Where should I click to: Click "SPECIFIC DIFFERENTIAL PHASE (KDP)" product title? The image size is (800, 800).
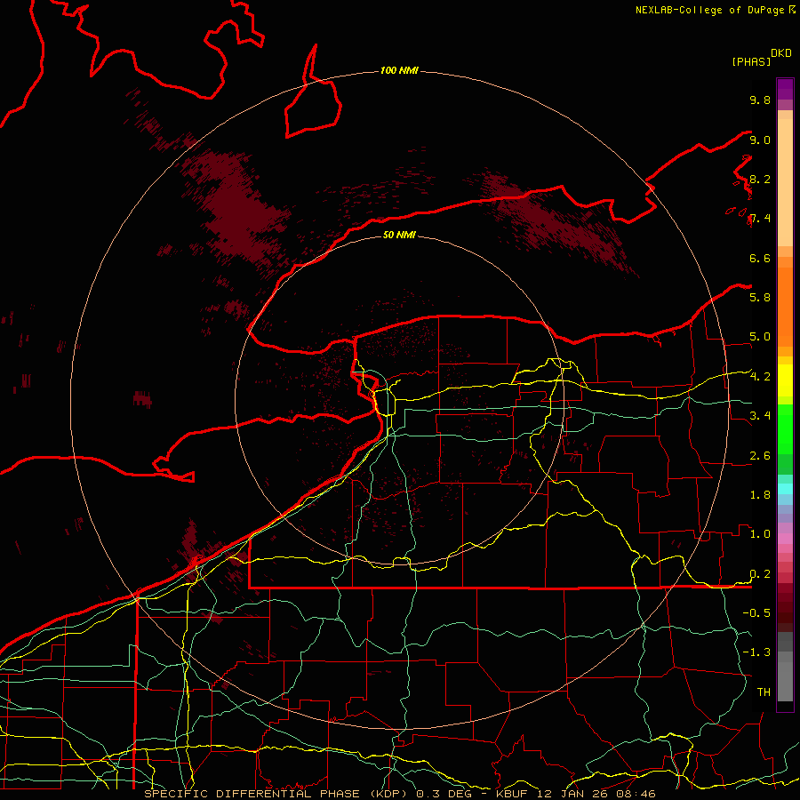276,794
